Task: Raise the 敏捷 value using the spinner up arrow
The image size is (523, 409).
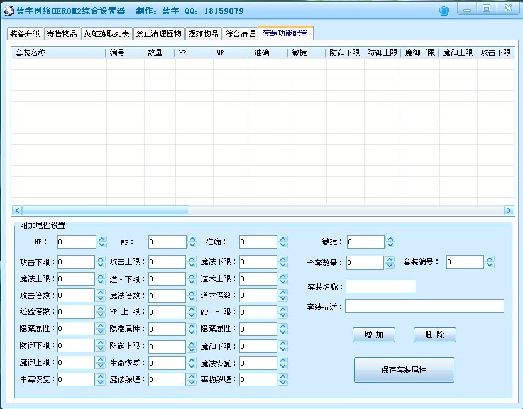Action: click(x=390, y=239)
